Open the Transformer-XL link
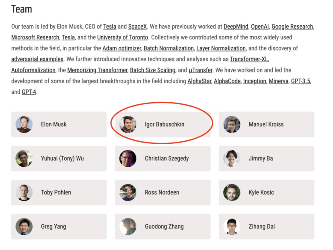 249,59
